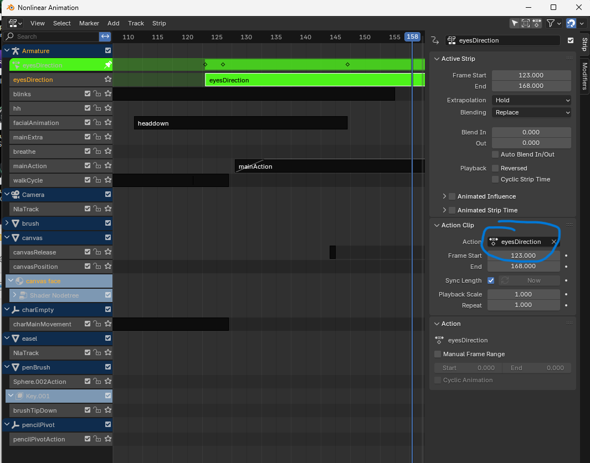Expand the Animated Influence section

444,196
